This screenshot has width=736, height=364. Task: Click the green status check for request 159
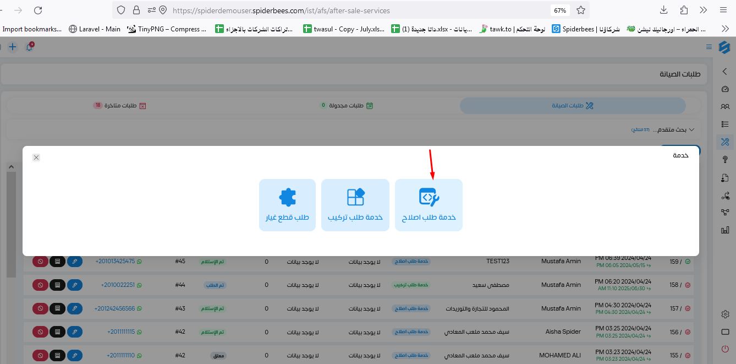[688, 262]
